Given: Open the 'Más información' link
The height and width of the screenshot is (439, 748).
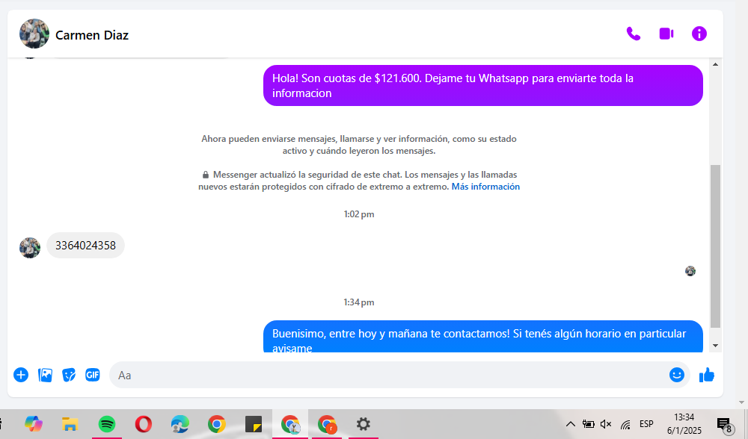Looking at the screenshot, I should pos(485,187).
